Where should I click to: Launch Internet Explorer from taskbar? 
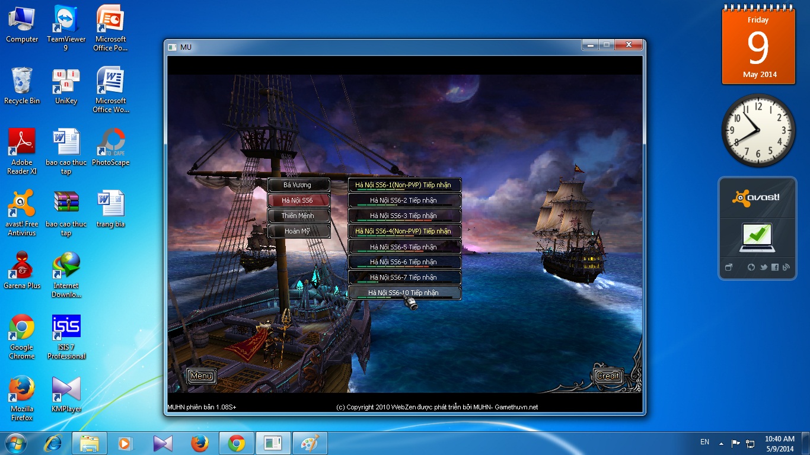pos(54,443)
